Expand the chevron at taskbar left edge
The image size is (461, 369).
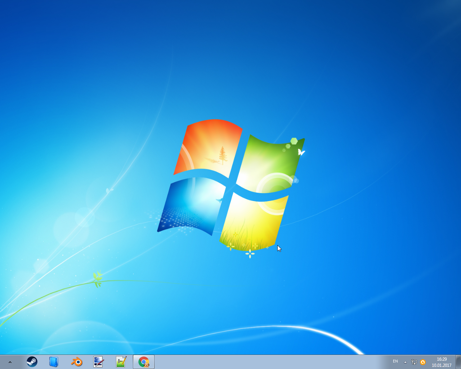pos(10,362)
